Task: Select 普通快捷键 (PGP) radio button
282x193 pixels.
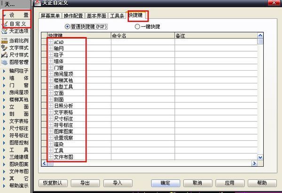Action: [x=67, y=27]
